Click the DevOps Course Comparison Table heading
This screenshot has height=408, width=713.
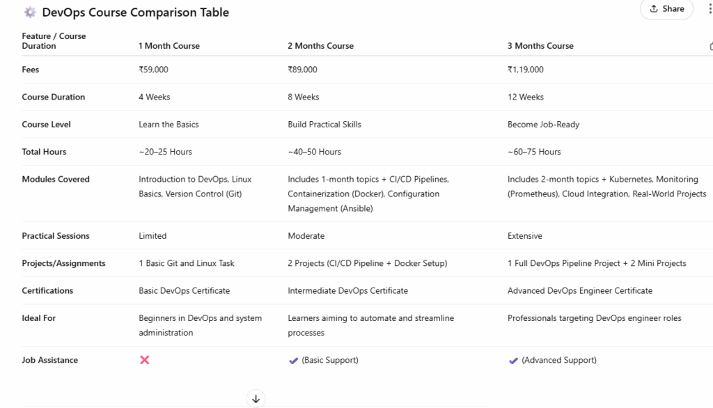coord(135,13)
